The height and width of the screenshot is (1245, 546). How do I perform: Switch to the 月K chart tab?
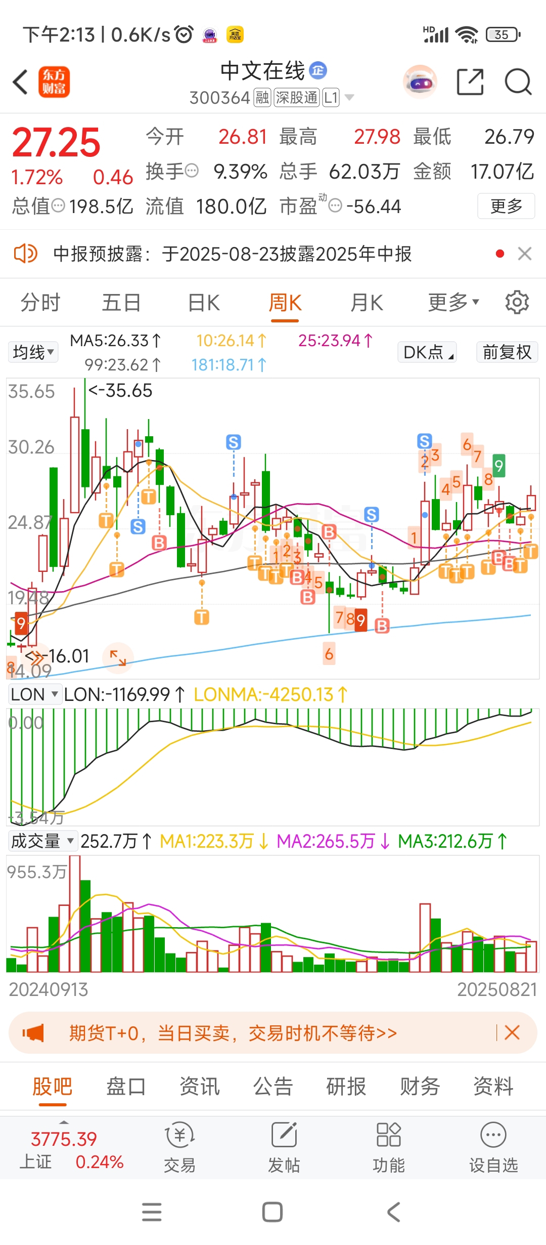[367, 303]
